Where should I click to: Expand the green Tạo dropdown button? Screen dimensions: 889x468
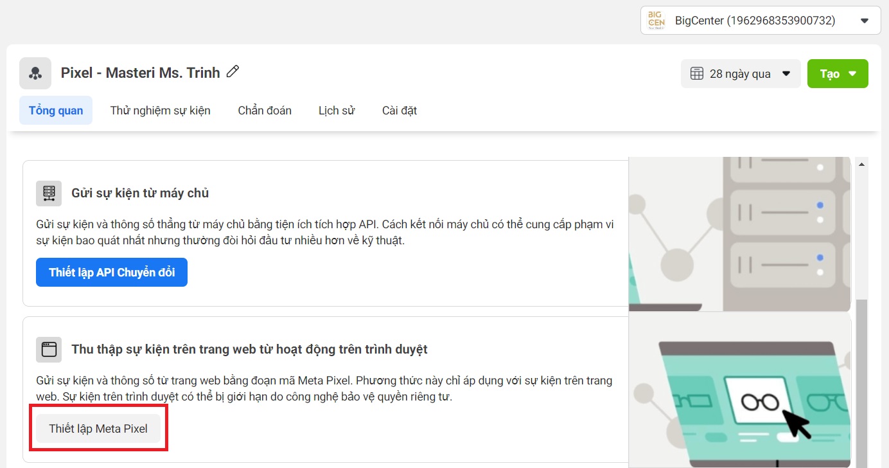click(x=838, y=74)
